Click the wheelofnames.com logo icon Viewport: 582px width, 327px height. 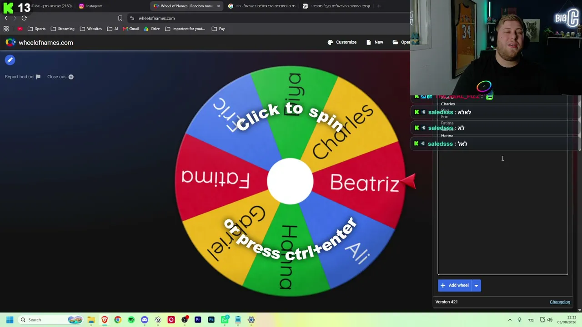pos(10,42)
